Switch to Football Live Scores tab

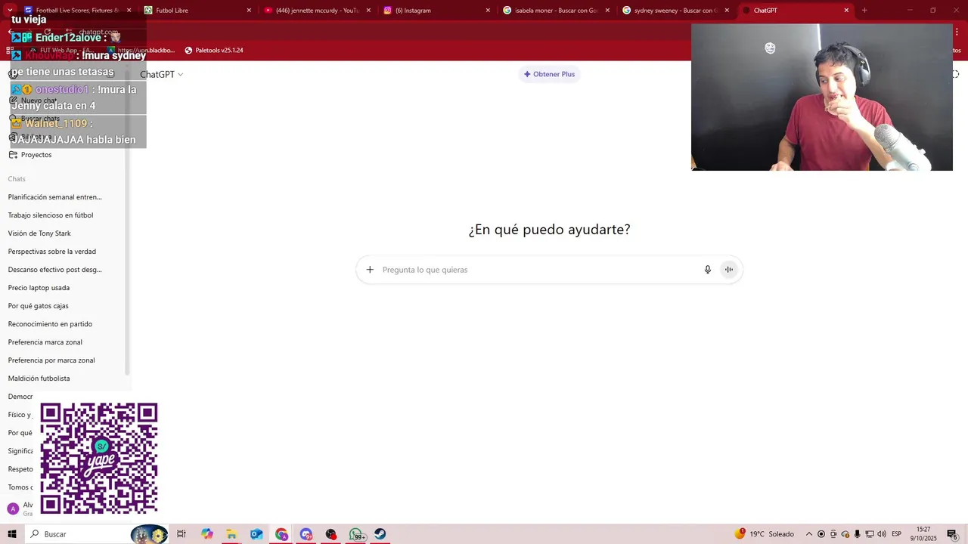(78, 11)
